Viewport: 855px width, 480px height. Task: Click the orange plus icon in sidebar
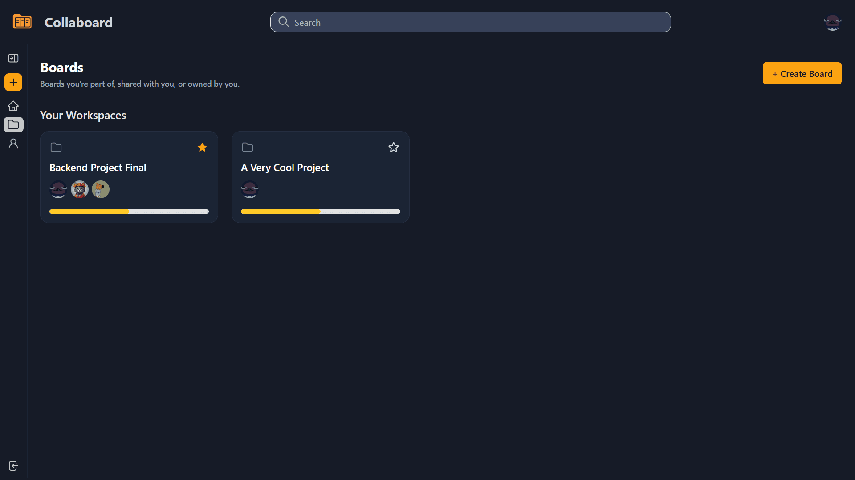pos(13,82)
